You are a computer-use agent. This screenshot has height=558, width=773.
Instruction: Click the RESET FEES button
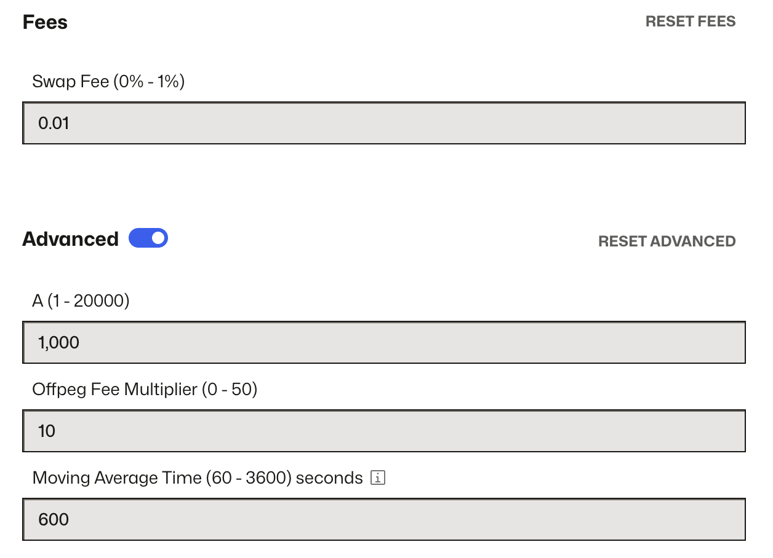point(690,22)
